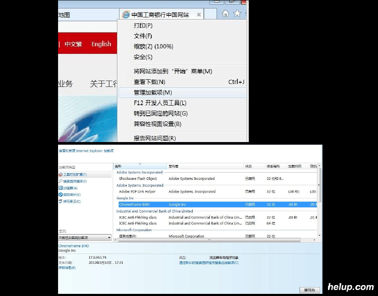This screenshot has height=296, width=378.
Task: Open the 安全(S) submenu
Action: click(143, 57)
